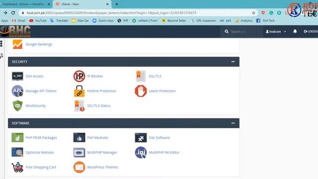Click the search magnifier icon in cPanel header
This screenshot has width=318, height=179.
[227, 31]
